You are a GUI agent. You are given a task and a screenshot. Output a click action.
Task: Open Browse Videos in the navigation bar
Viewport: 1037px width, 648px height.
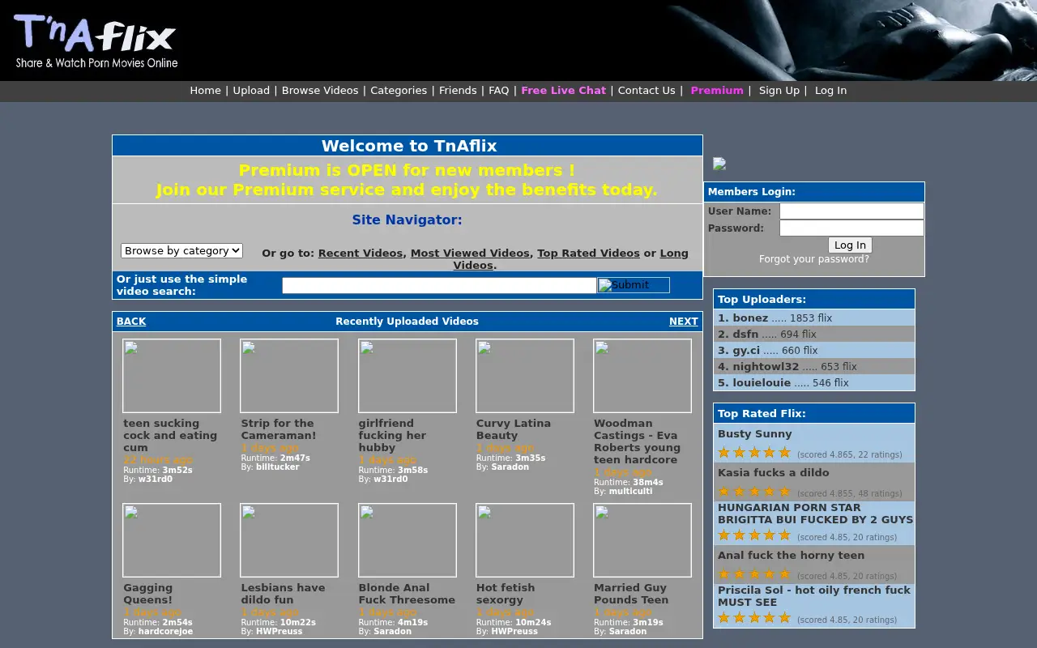(320, 91)
